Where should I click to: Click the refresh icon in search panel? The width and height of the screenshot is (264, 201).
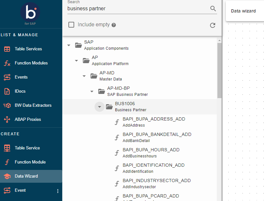(213, 25)
